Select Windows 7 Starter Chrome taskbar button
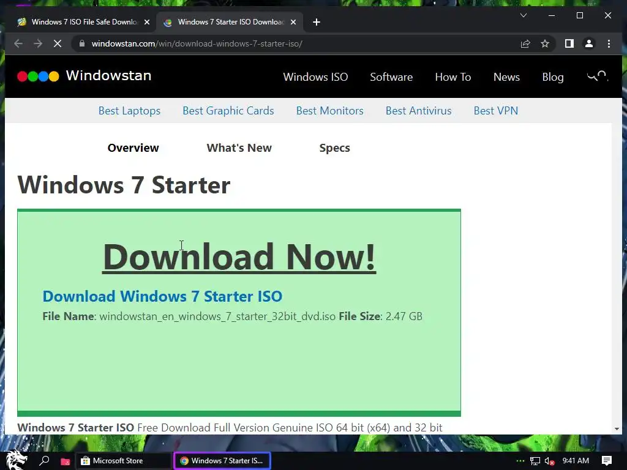The width and height of the screenshot is (627, 470). (222, 461)
